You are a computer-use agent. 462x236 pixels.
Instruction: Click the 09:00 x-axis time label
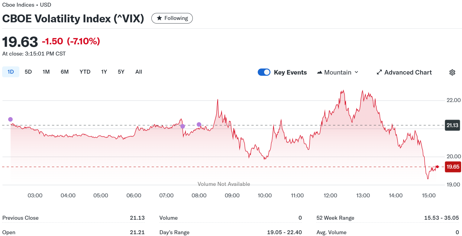(232, 196)
